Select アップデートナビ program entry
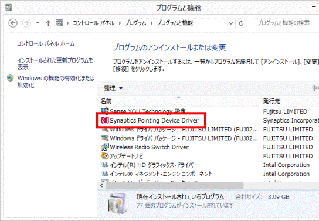Screen dimensions: 319x221 click(x=126, y=156)
